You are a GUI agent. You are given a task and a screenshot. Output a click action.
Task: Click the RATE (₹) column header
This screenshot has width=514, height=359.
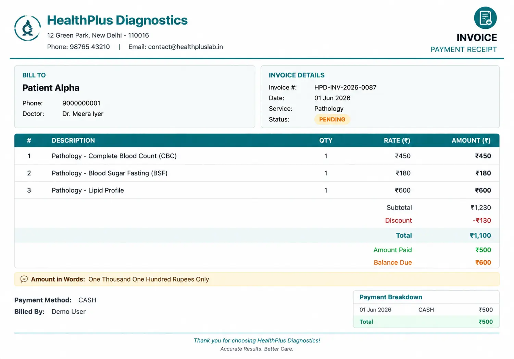[x=397, y=141]
